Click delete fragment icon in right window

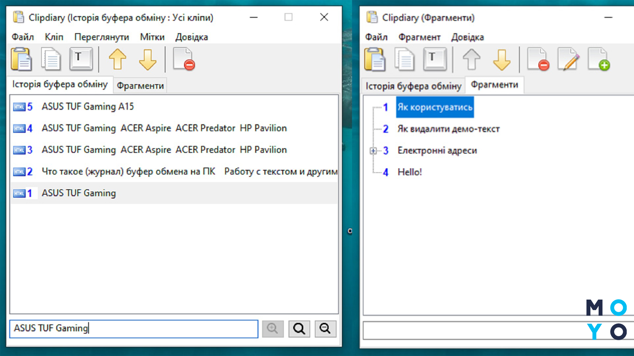click(538, 59)
